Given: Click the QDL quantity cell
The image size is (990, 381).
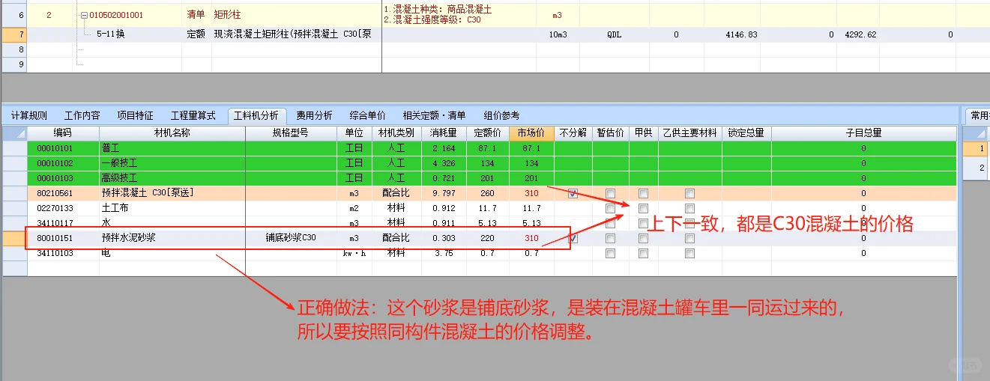Looking at the screenshot, I should (615, 34).
